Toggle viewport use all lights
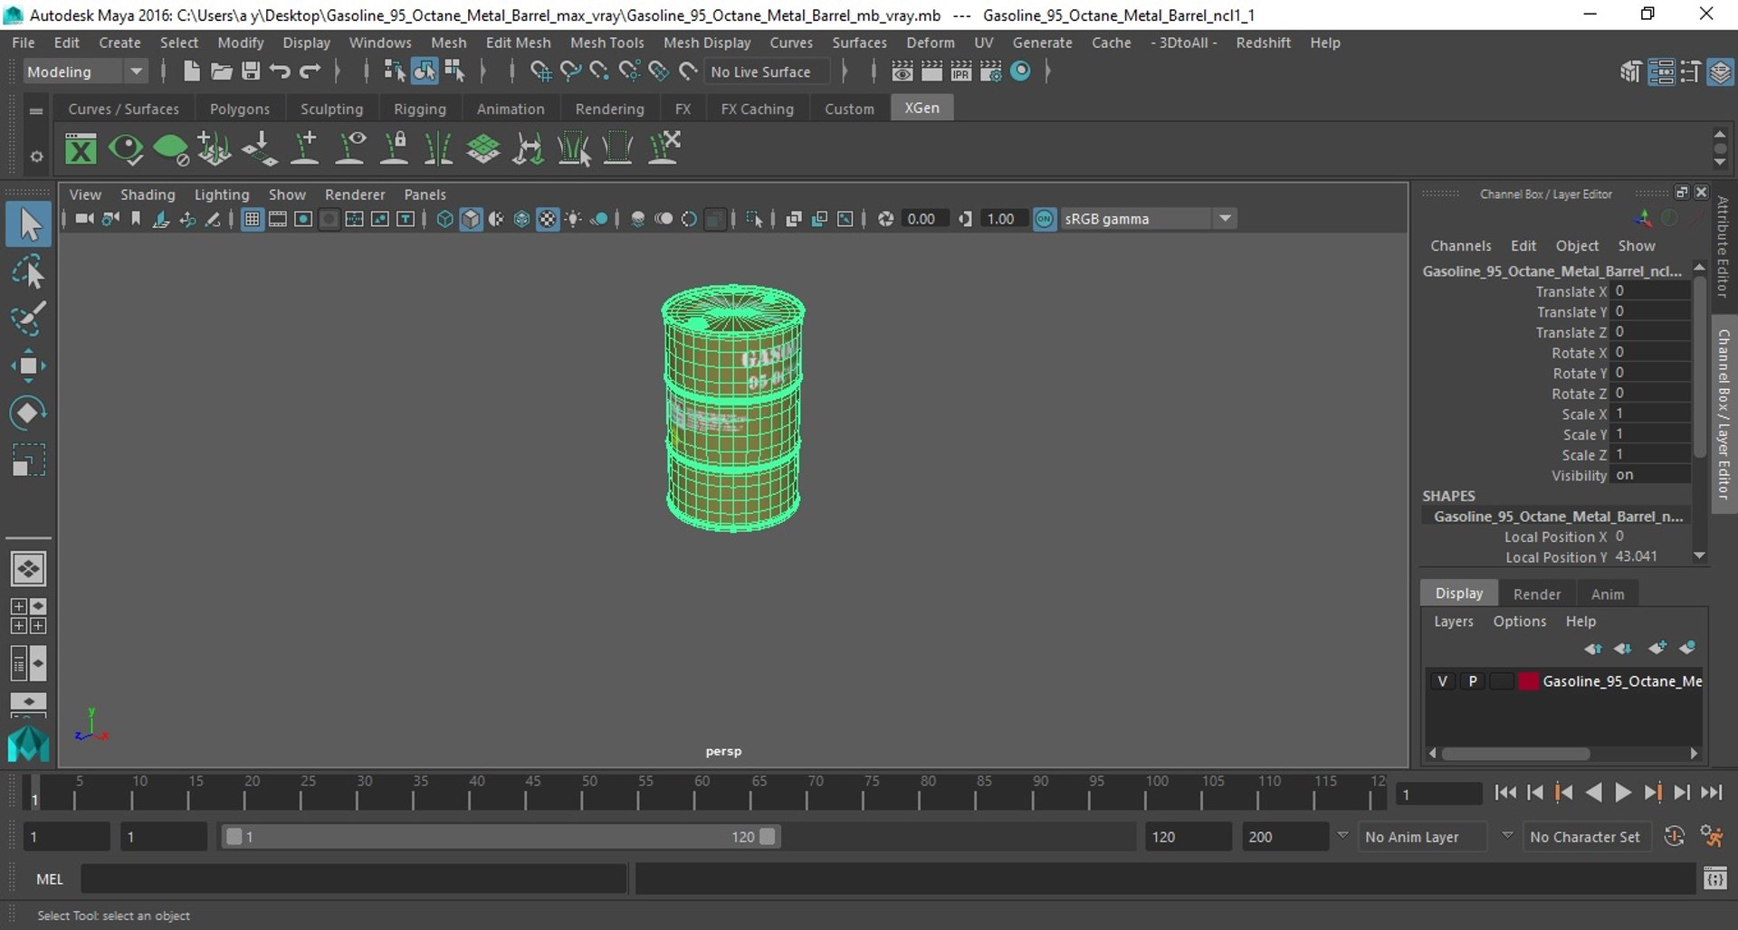The width and height of the screenshot is (1738, 930). point(573,219)
